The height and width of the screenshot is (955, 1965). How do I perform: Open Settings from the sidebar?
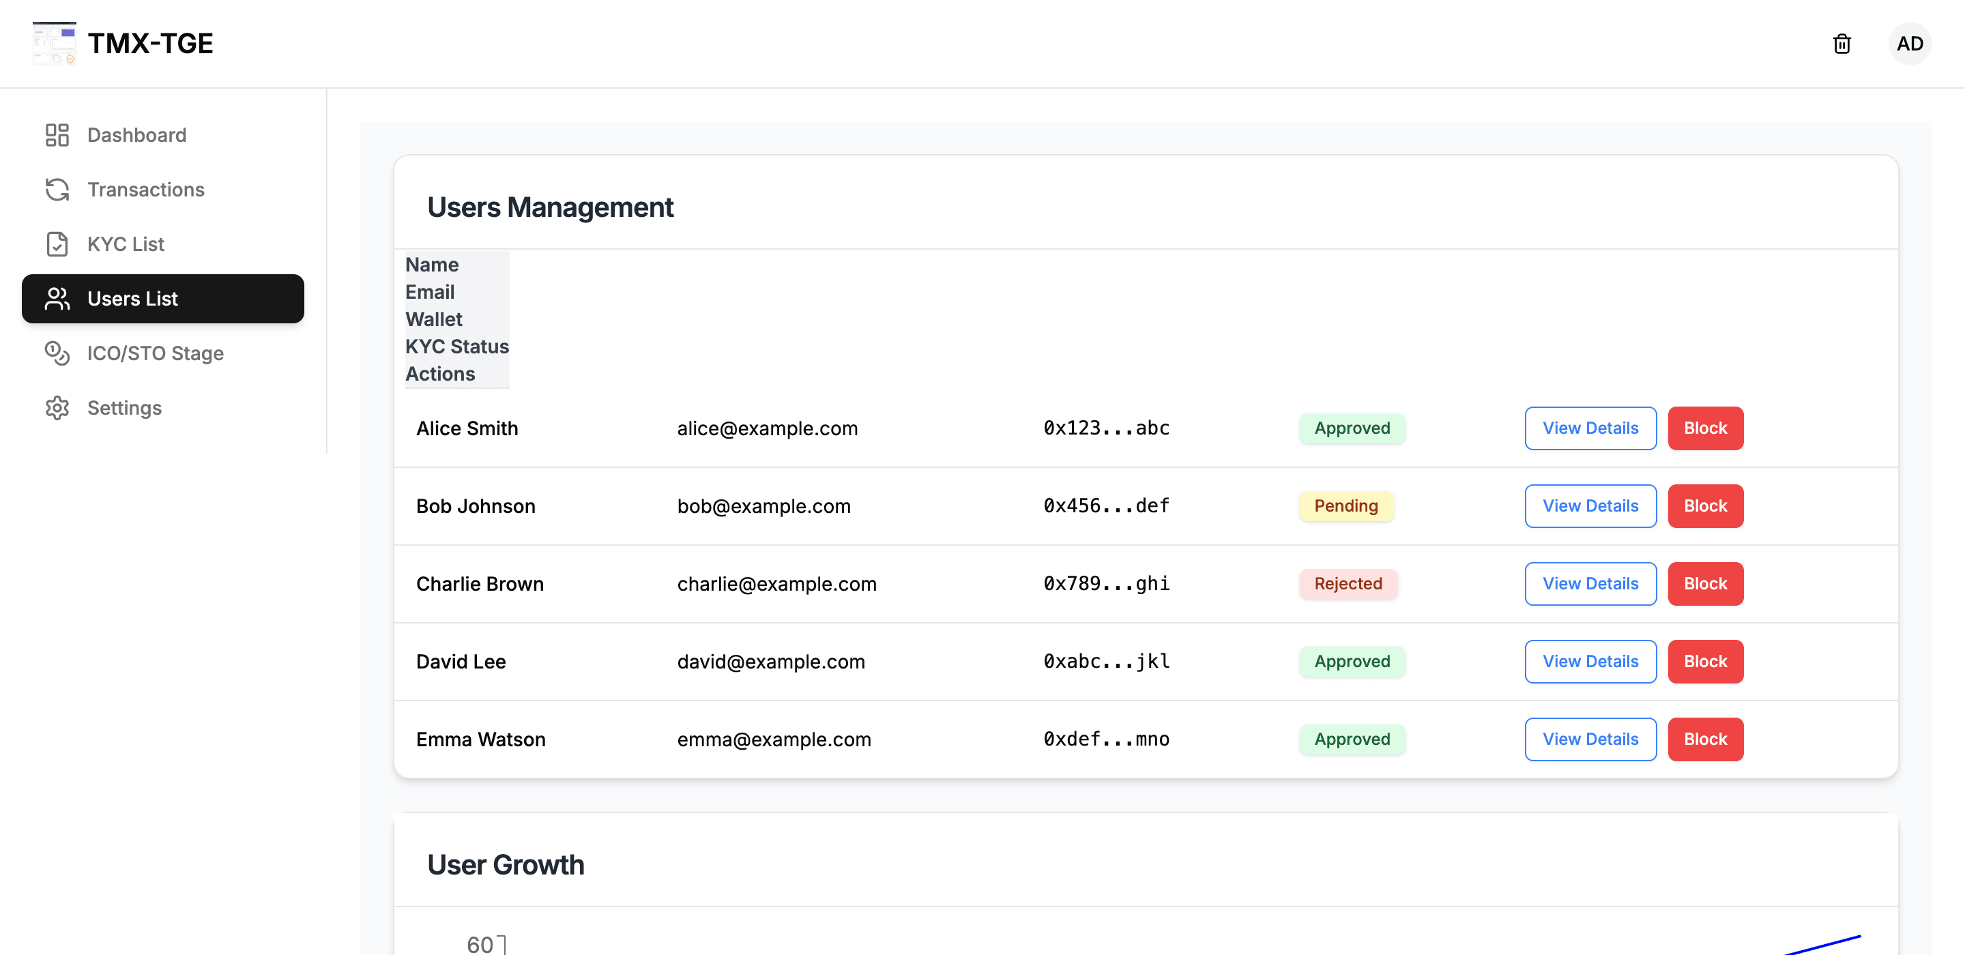[163, 407]
